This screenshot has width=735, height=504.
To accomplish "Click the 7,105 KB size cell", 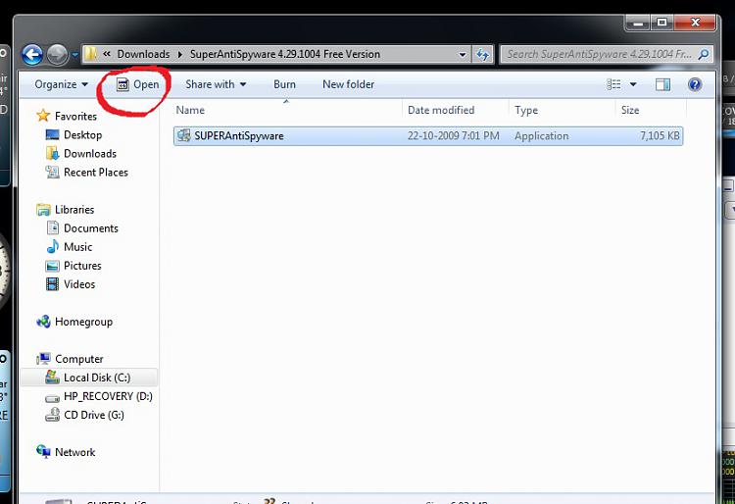I will [x=660, y=136].
